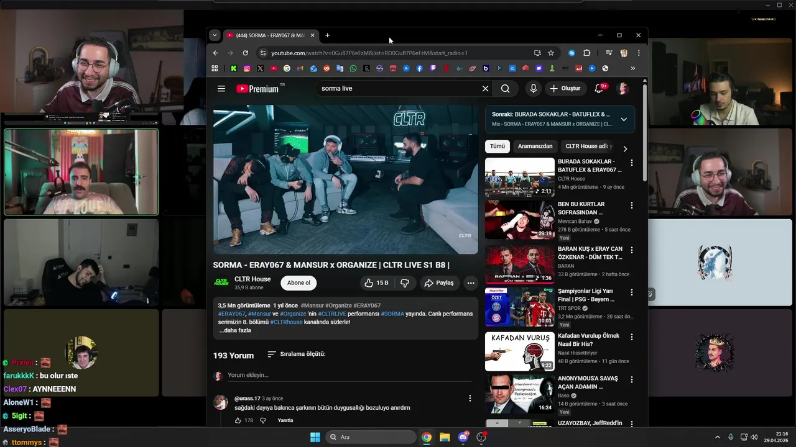Clear the 'sorma live' search text
The width and height of the screenshot is (796, 447).
click(x=486, y=89)
